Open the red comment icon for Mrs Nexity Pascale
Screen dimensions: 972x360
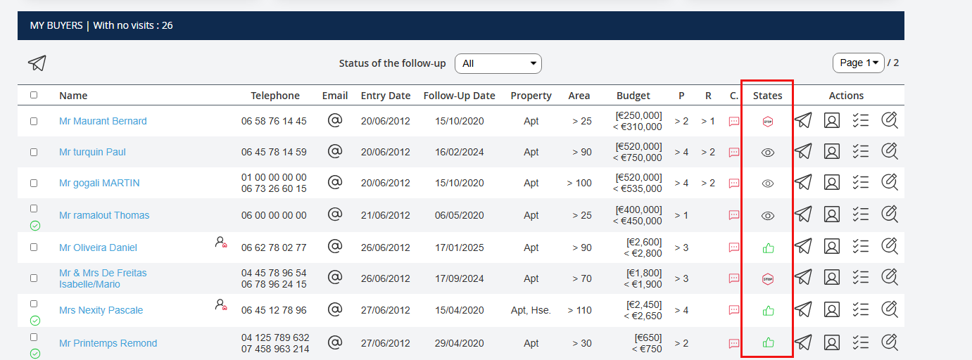pos(734,310)
